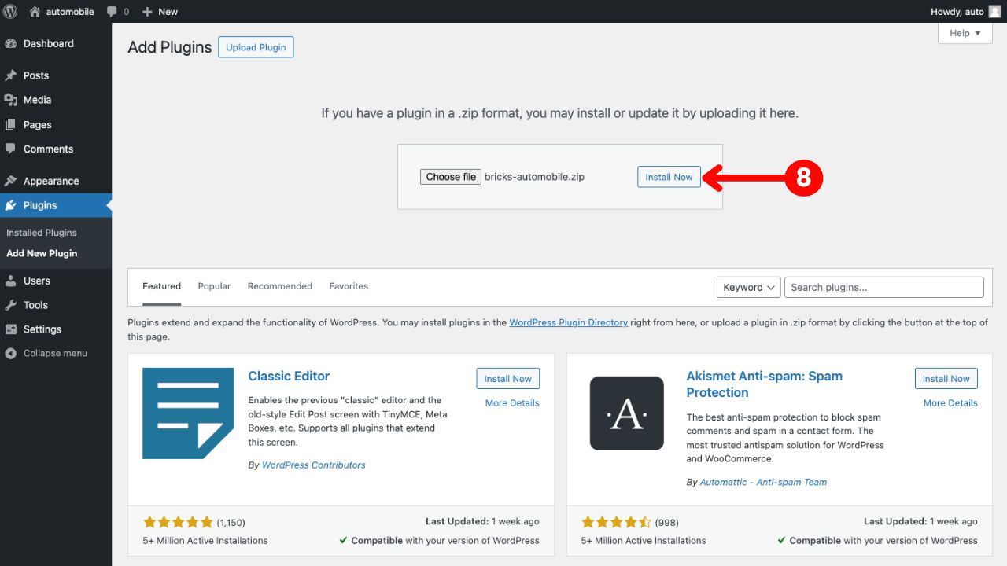Click the Choose file button

(x=450, y=177)
